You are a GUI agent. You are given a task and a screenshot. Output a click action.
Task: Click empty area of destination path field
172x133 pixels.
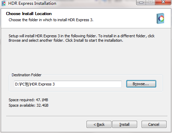point(88,84)
